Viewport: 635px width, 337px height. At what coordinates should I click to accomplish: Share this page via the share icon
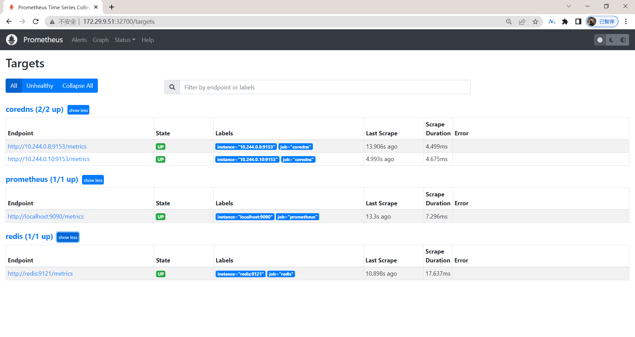click(522, 21)
